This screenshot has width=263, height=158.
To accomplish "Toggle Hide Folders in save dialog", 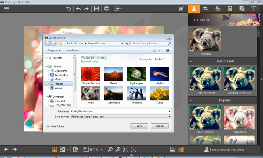I will coord(55,126).
